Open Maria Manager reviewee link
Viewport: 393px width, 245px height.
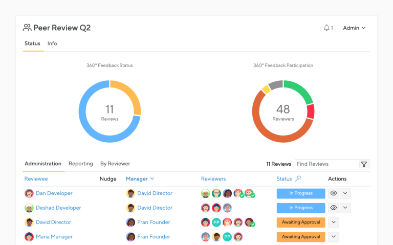click(x=54, y=237)
